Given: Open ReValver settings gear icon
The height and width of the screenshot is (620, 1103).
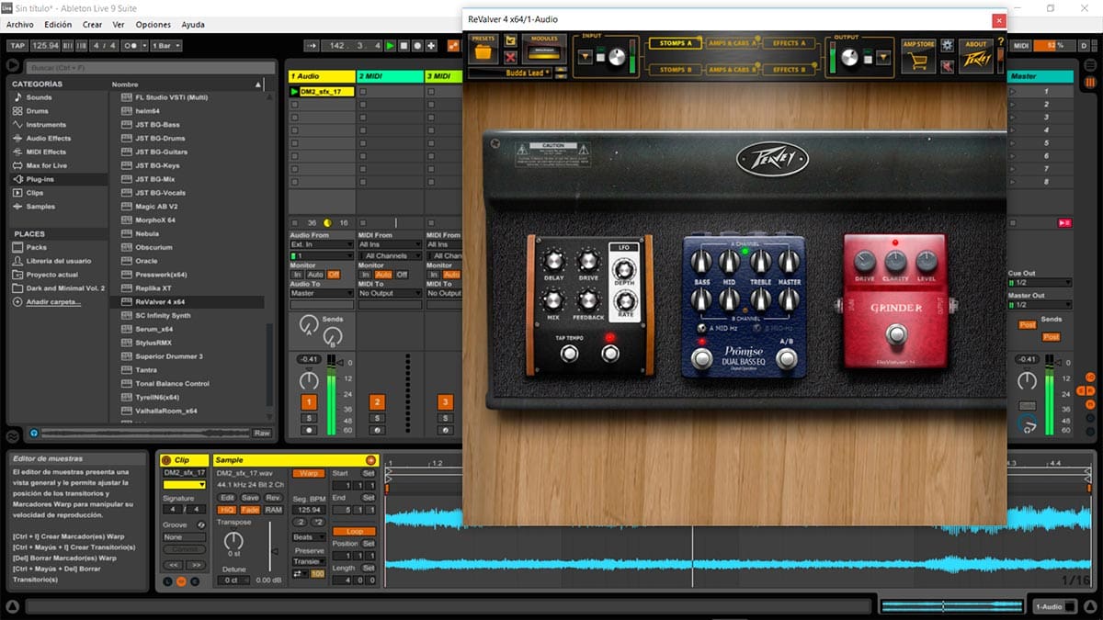Looking at the screenshot, I should 947,44.
